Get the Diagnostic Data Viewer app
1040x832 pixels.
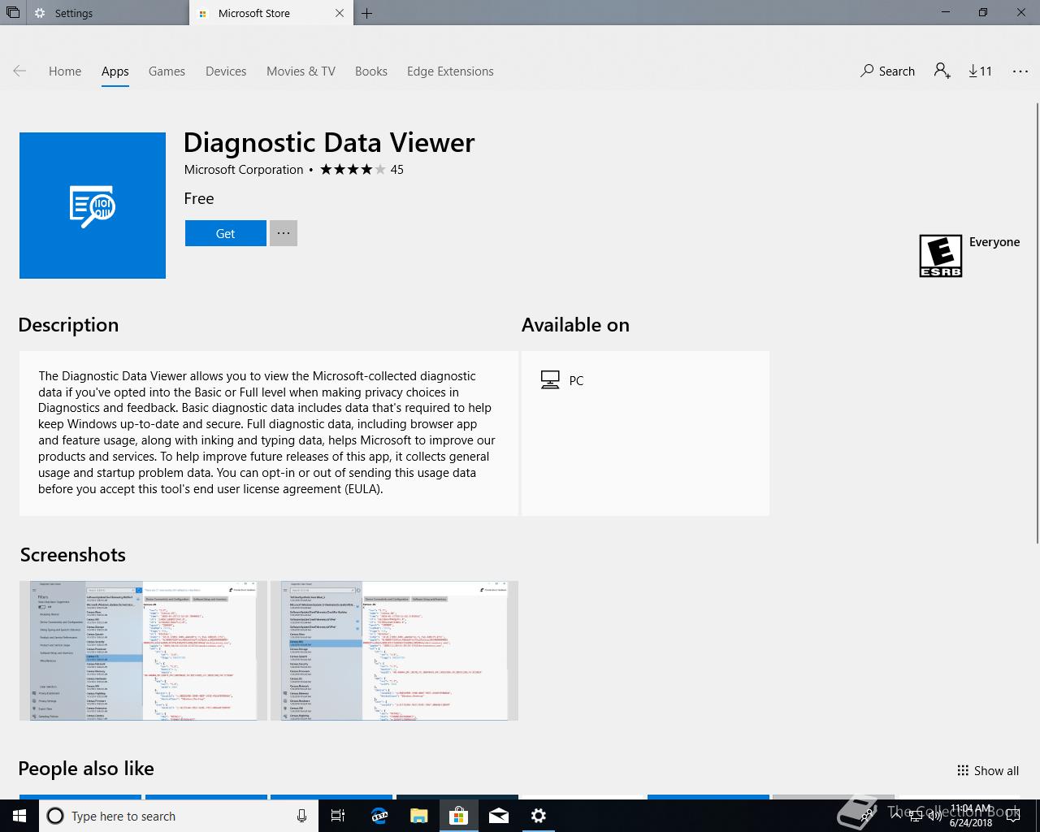pyautogui.click(x=226, y=233)
